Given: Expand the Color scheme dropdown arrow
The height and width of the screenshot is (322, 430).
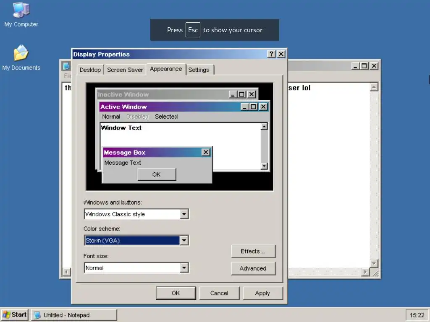Looking at the screenshot, I should click(184, 240).
